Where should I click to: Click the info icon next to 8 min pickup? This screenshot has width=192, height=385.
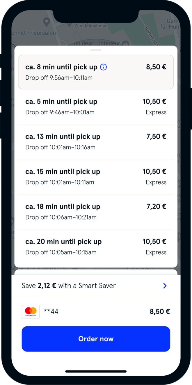104,67
